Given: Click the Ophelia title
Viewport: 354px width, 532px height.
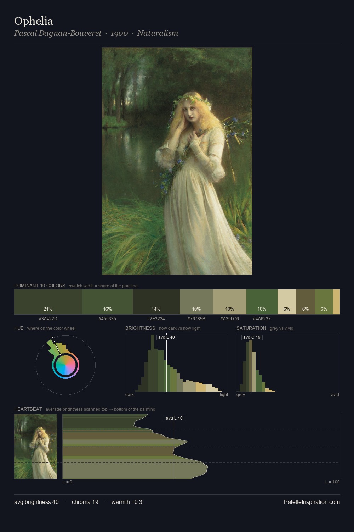Looking at the screenshot, I should tap(34, 21).
